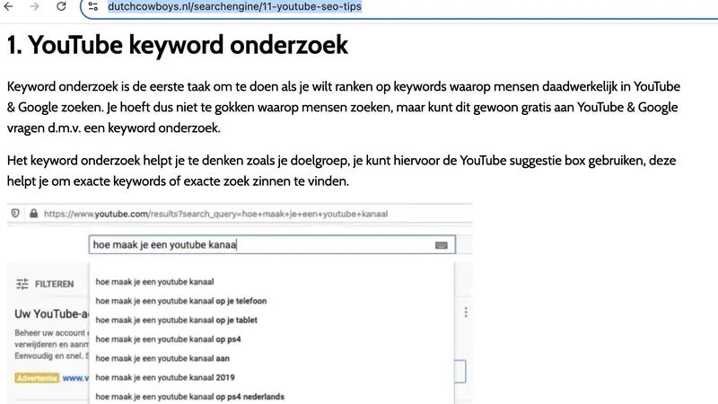The height and width of the screenshot is (404, 718).
Task: Click the padlock icon beside the youtube.com URL
Action: click(33, 214)
